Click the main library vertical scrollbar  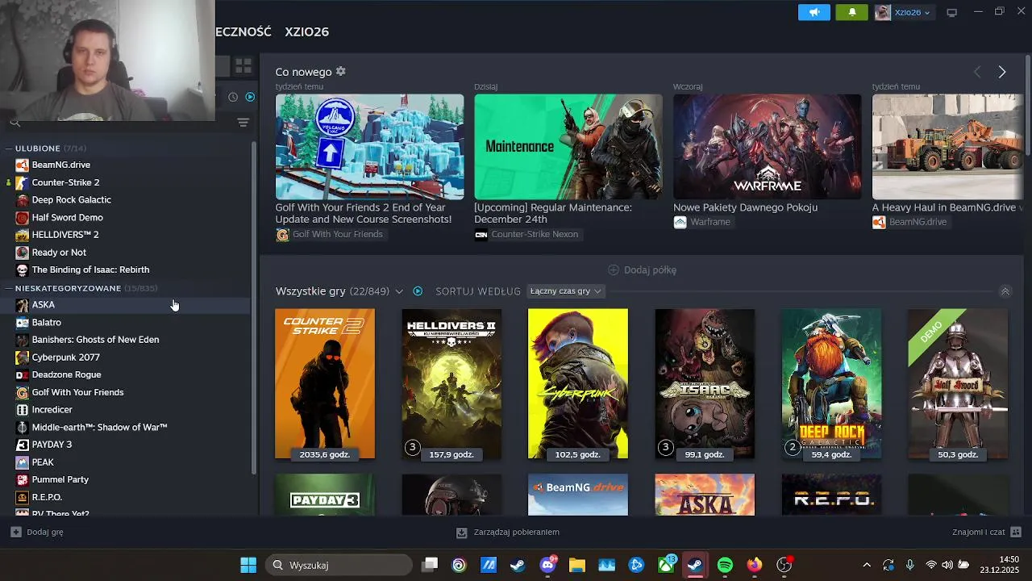1027,105
